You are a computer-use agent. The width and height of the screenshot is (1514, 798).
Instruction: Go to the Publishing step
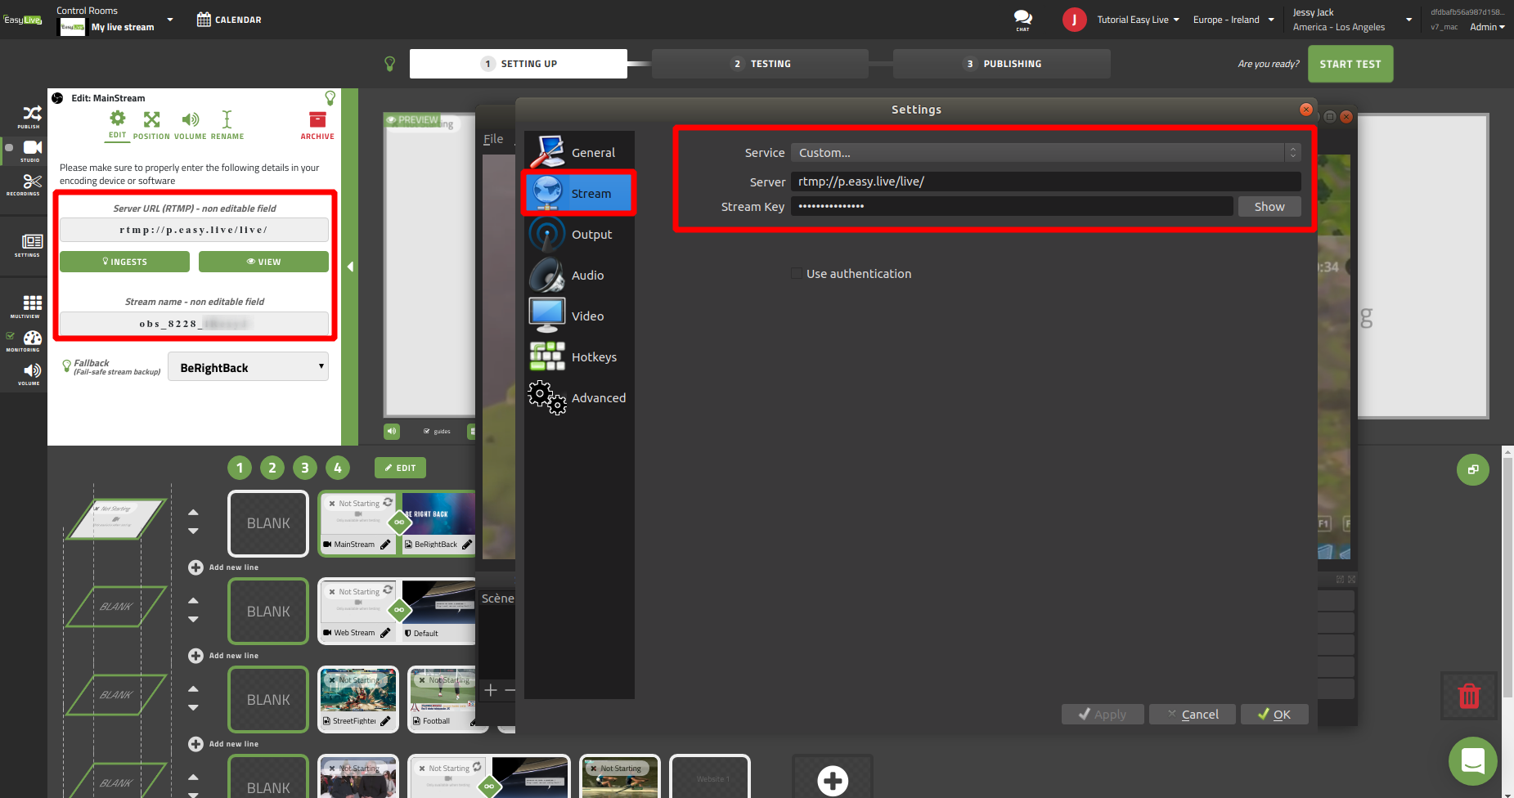click(x=1002, y=64)
